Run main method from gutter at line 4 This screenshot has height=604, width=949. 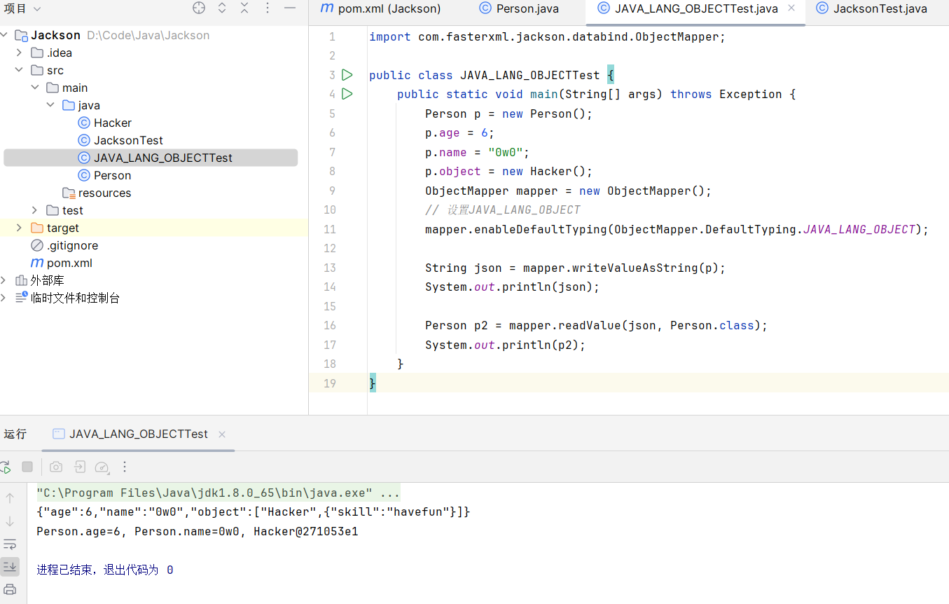[x=347, y=94]
